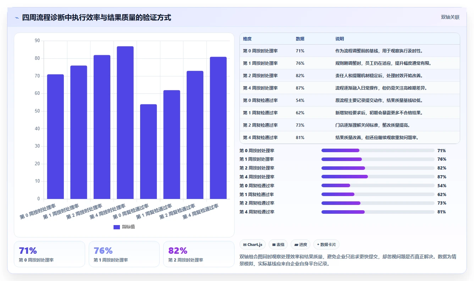Click the 第 4 周按时处理率 chart bar

tap(125, 122)
